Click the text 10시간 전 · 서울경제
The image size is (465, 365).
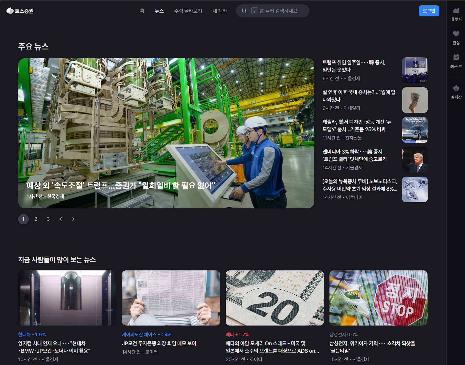(x=38, y=359)
